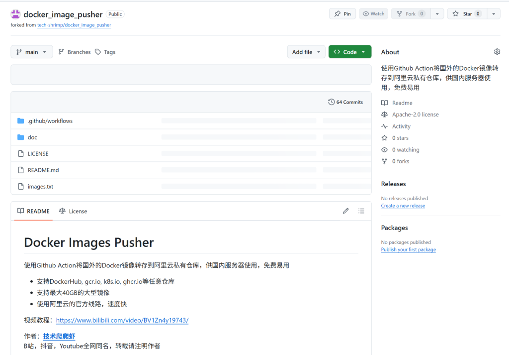This screenshot has height=355, width=509.
Task: Open the 64 Commits history
Action: click(x=345, y=102)
